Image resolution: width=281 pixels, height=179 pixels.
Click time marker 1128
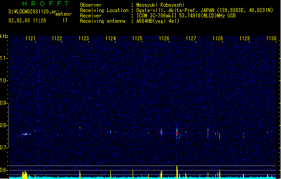[x=218, y=38]
